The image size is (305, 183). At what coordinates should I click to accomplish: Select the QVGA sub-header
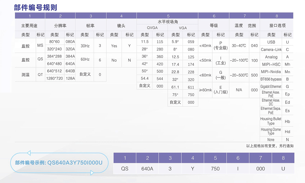[x=152, y=28]
